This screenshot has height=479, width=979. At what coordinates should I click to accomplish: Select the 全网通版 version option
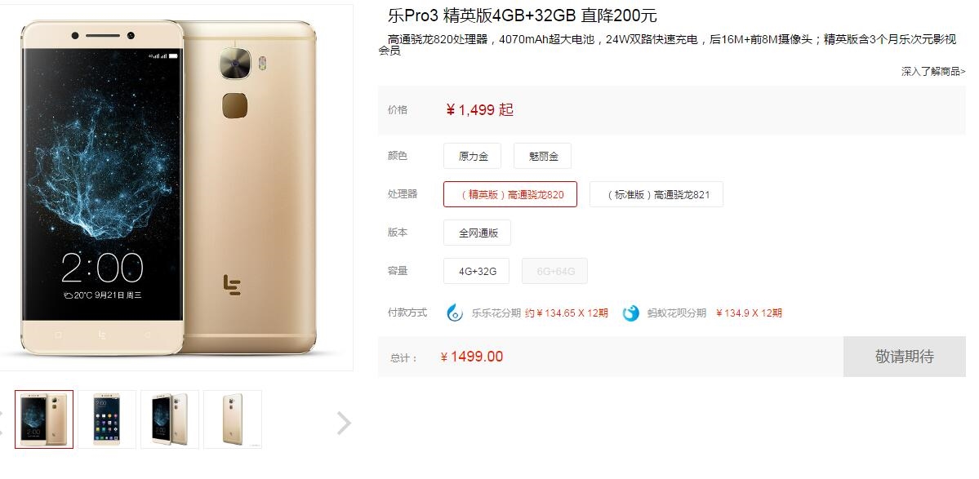[477, 233]
